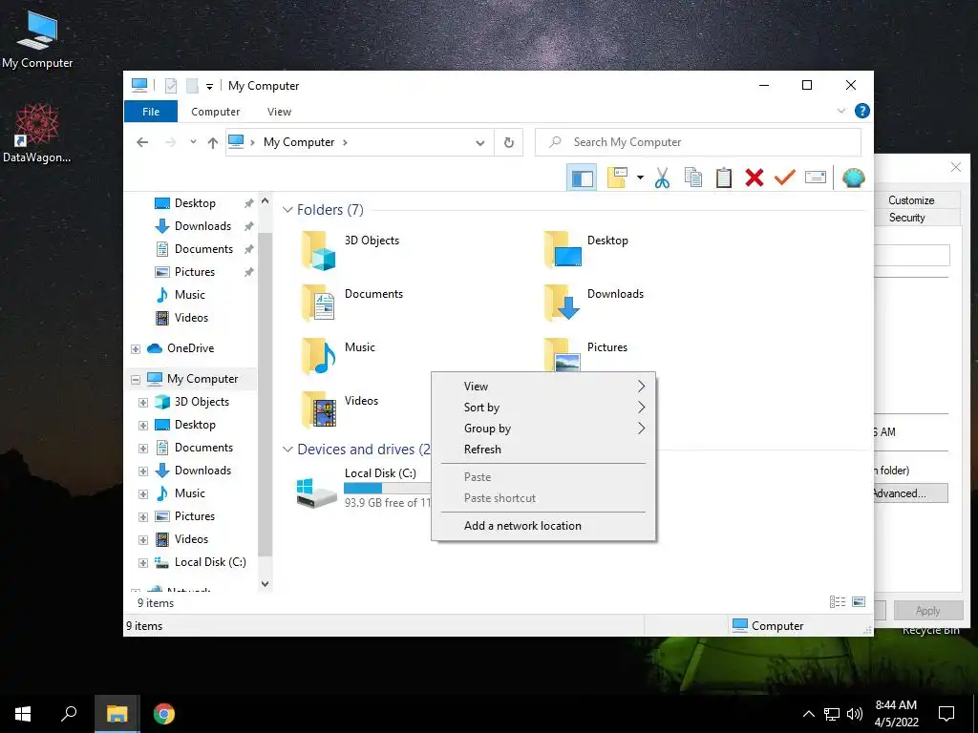This screenshot has width=978, height=733.
Task: Open the View ribbon tab
Action: click(x=280, y=112)
